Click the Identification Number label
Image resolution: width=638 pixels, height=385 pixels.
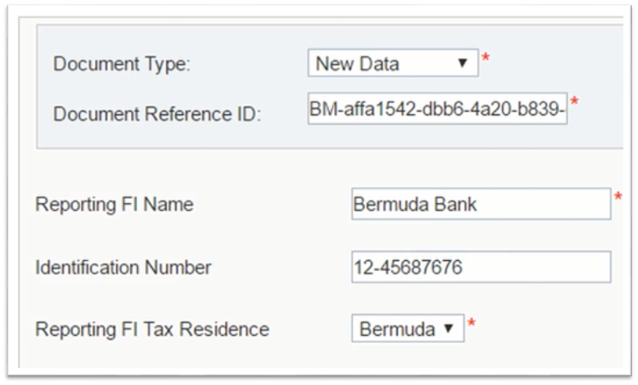pos(123,267)
